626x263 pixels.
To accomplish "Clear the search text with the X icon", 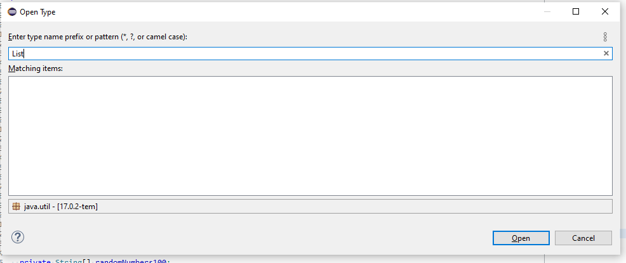I will pos(606,53).
